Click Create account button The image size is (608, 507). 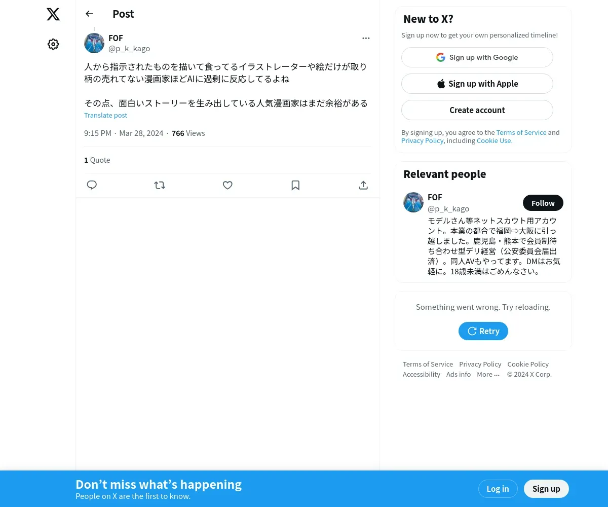point(477,110)
